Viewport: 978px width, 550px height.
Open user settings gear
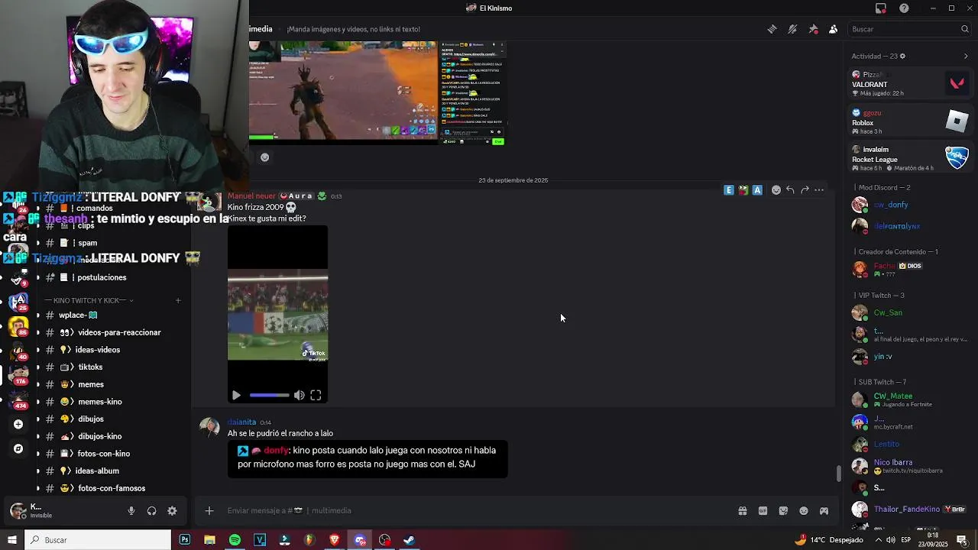[172, 511]
